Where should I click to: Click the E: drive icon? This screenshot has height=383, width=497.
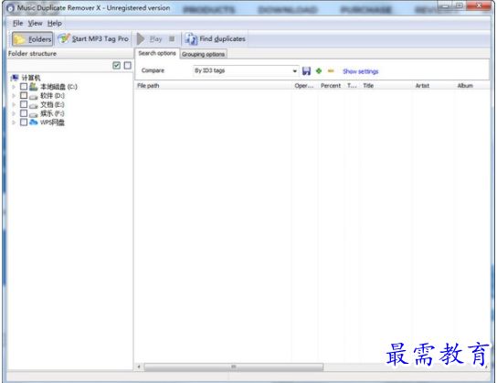click(34, 106)
